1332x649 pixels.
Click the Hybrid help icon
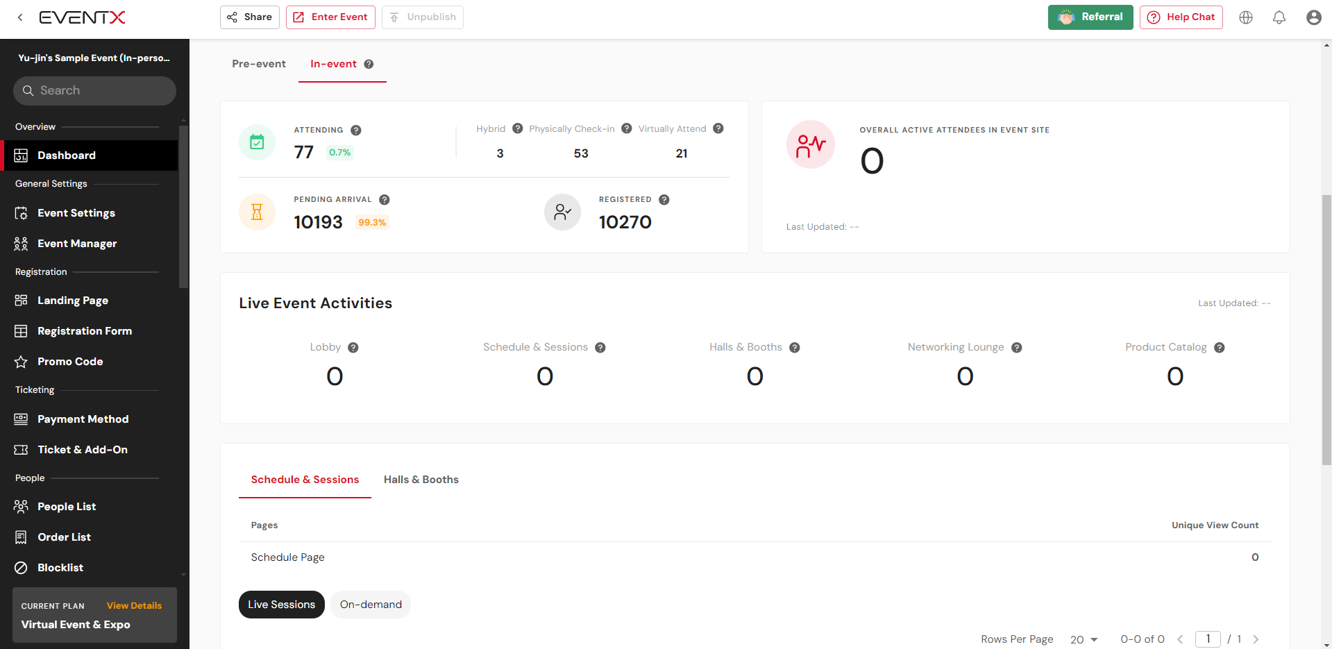pyautogui.click(x=517, y=128)
